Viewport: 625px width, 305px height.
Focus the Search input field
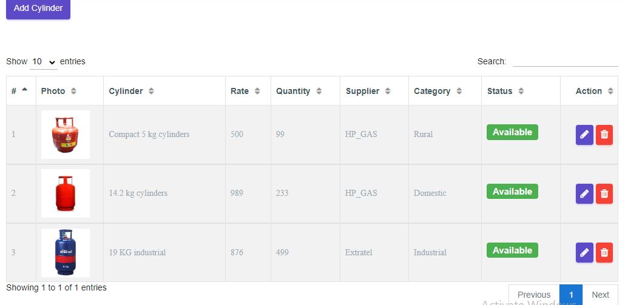click(565, 61)
